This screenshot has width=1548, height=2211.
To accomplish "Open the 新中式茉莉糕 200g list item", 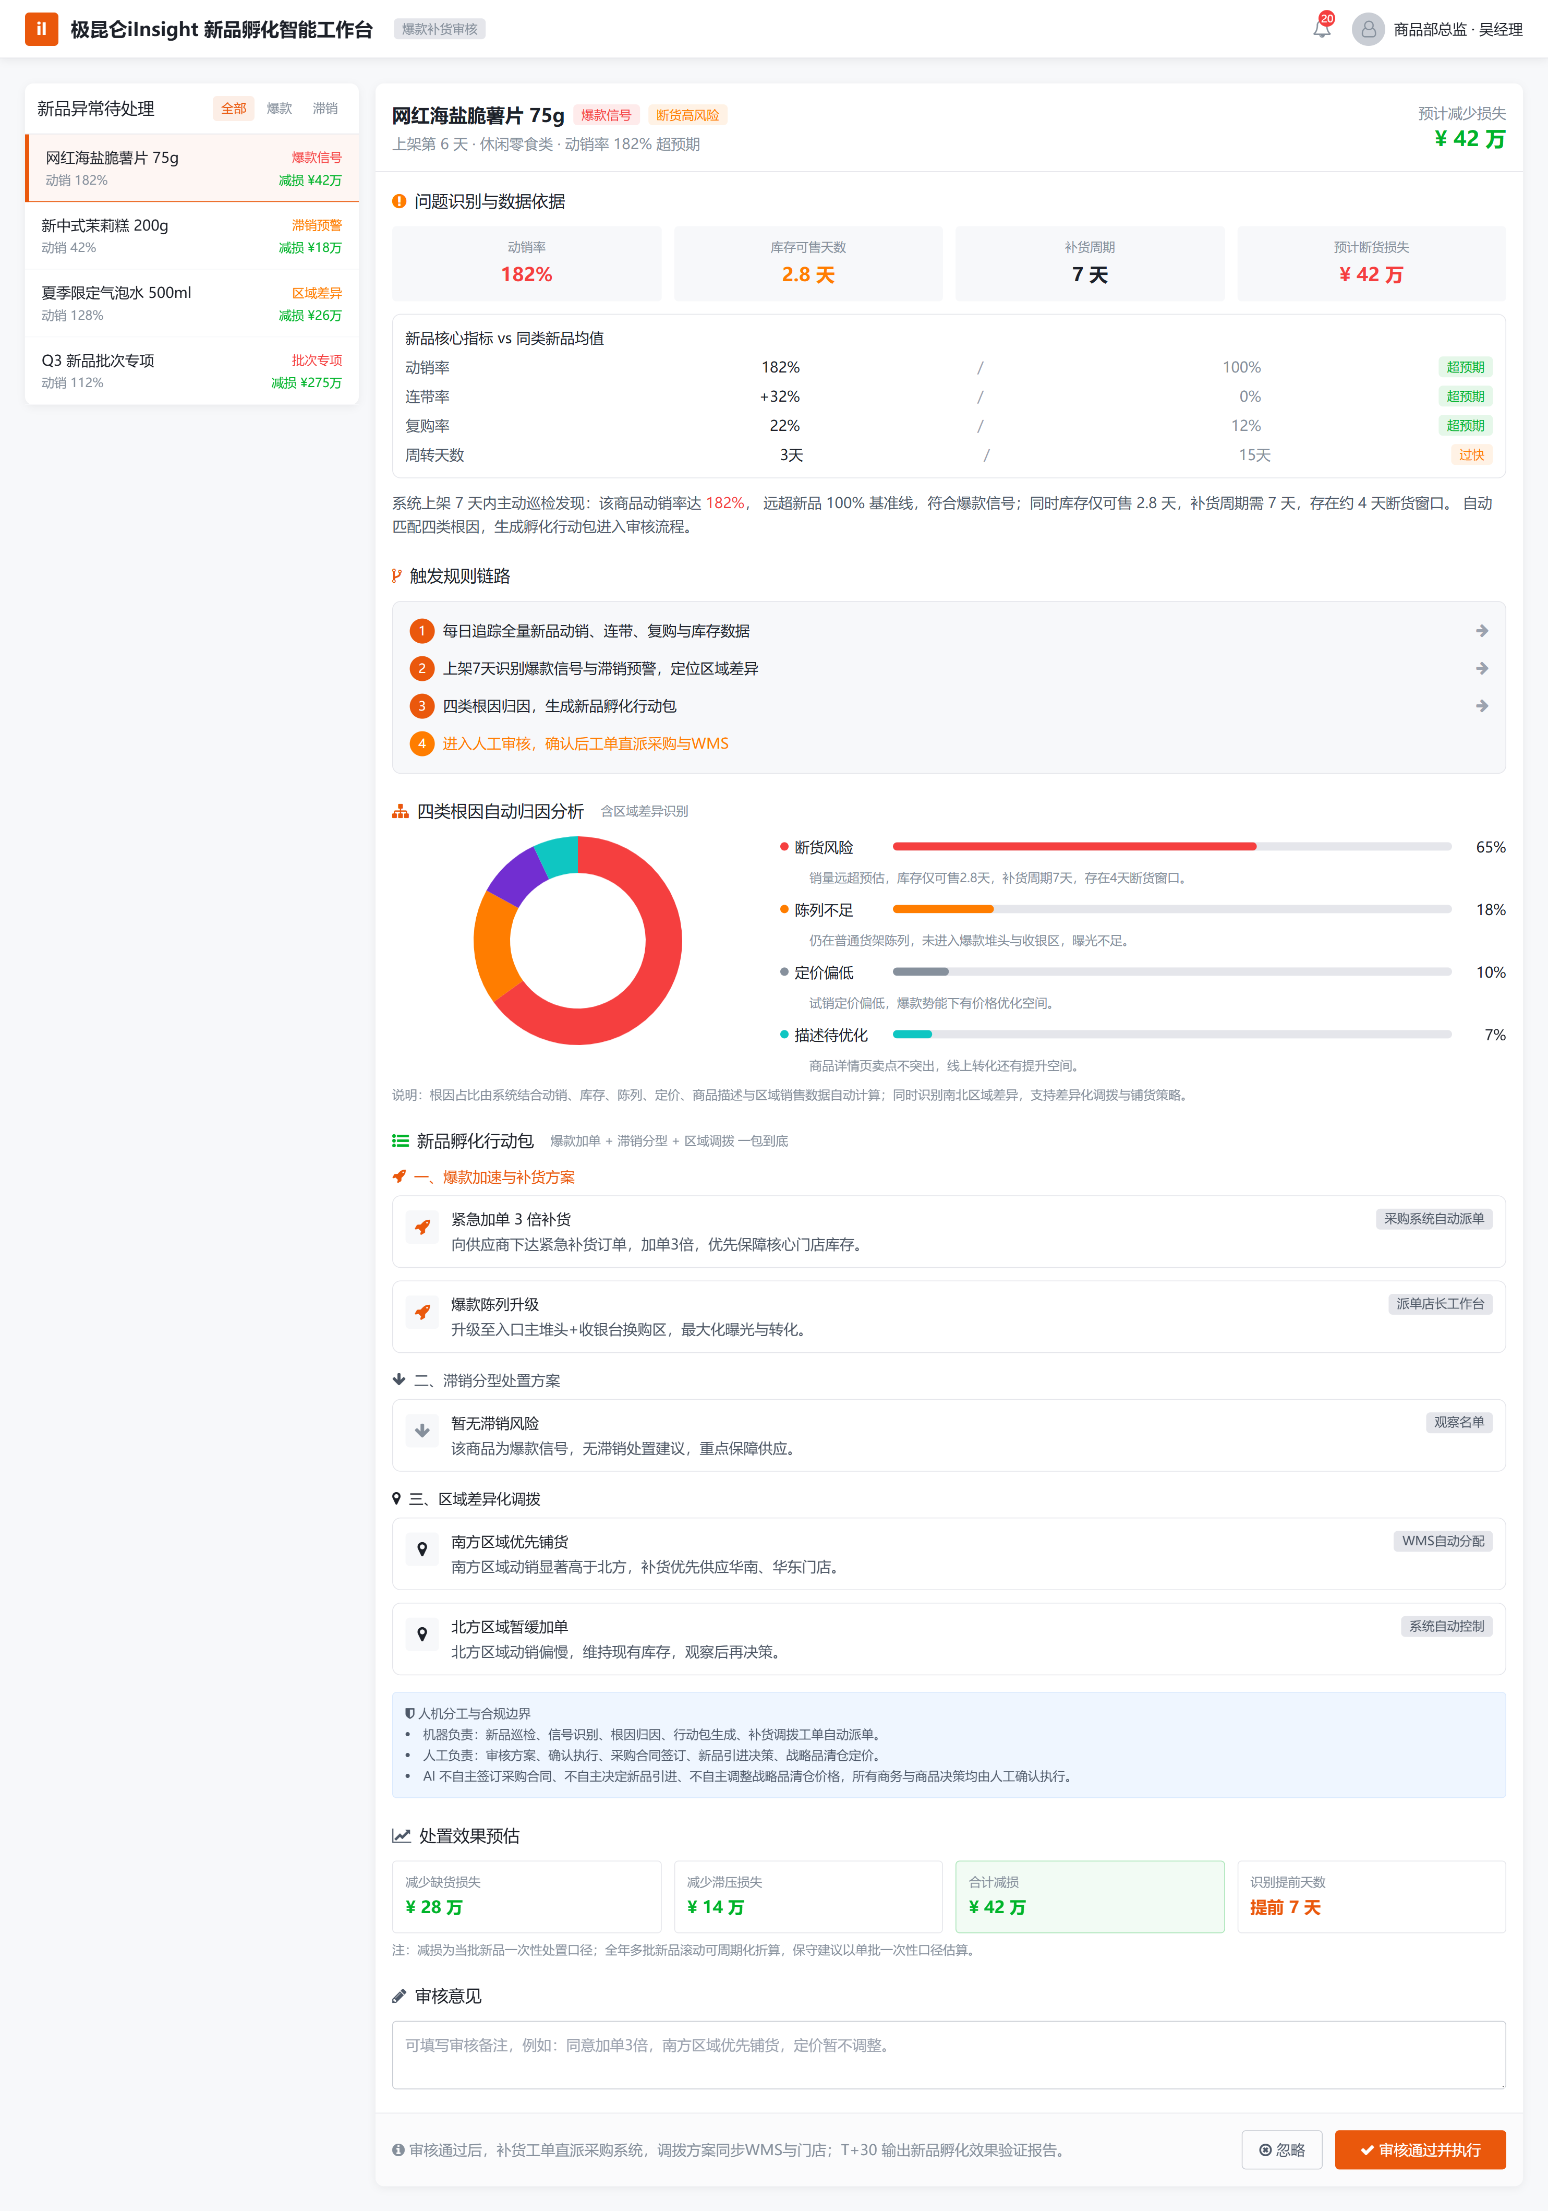I will (x=191, y=236).
